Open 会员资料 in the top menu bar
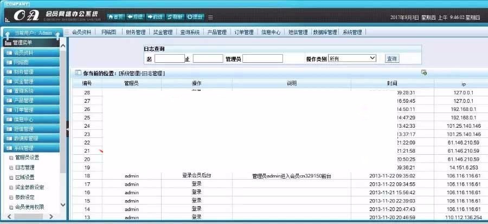This screenshot has width=488, height=224. pos(81,32)
